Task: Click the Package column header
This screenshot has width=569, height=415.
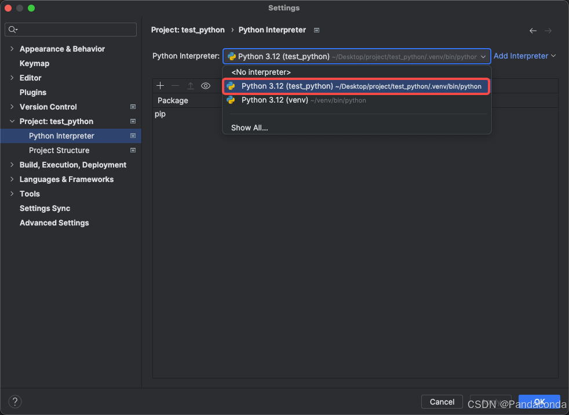Action: tap(173, 101)
